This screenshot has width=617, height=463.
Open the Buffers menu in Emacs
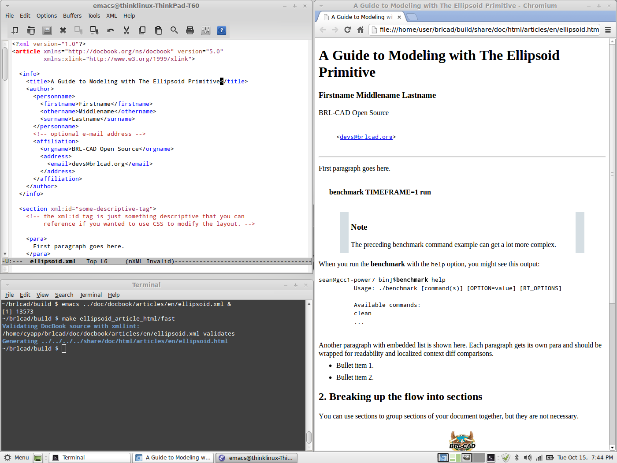point(72,15)
